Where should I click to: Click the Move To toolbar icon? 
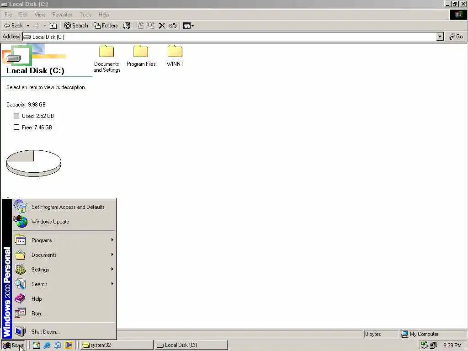140,26
